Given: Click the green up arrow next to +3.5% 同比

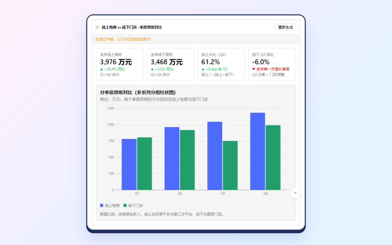Looking at the screenshot, I should (x=152, y=69).
